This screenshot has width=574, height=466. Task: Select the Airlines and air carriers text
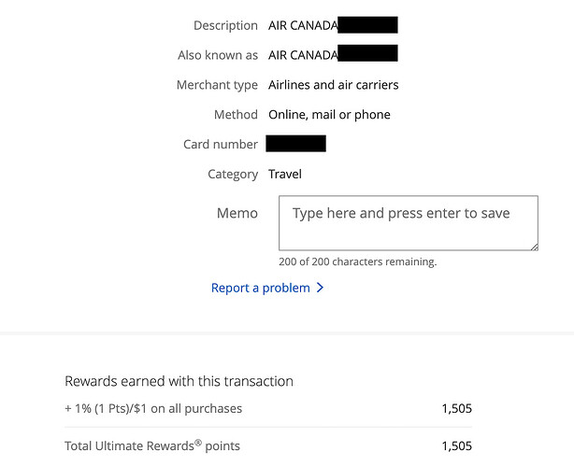click(x=333, y=85)
